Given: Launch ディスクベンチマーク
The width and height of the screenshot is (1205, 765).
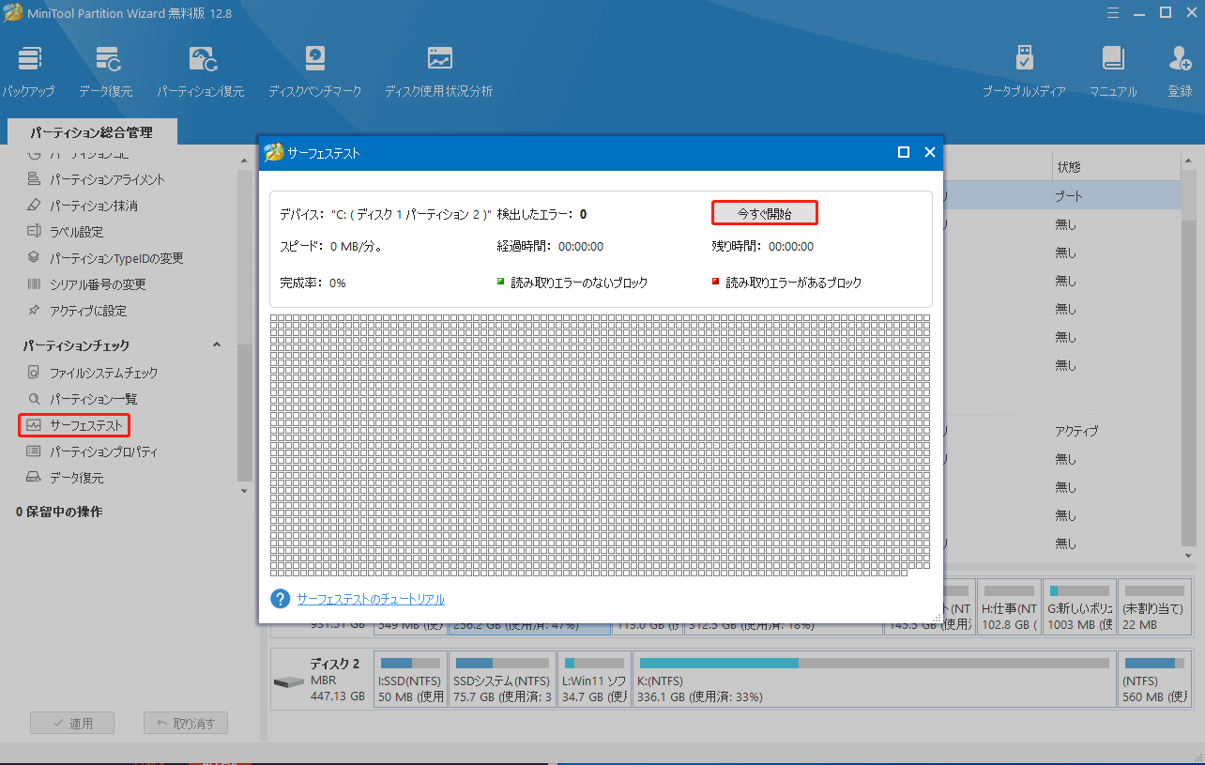Looking at the screenshot, I should 314,72.
